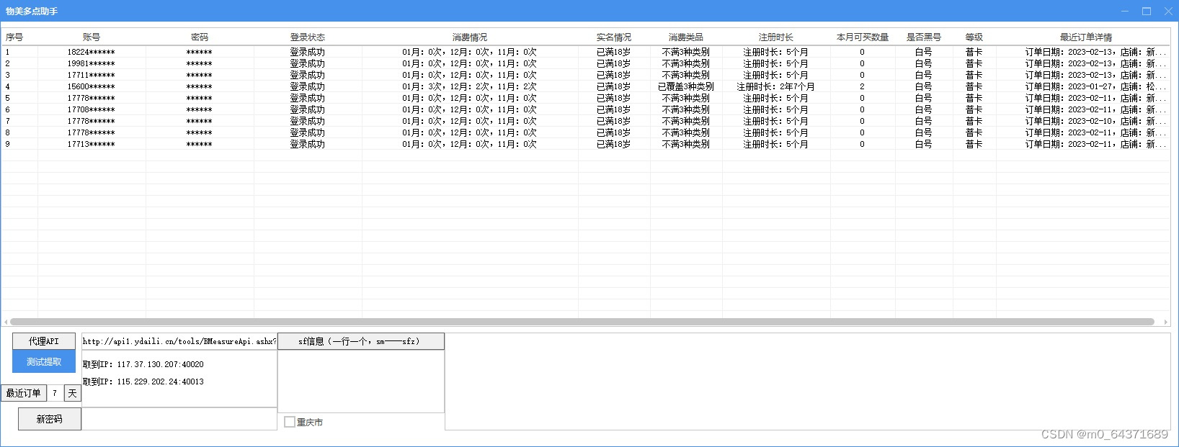
Task: Select account 17708****** in row 6
Action: point(92,109)
